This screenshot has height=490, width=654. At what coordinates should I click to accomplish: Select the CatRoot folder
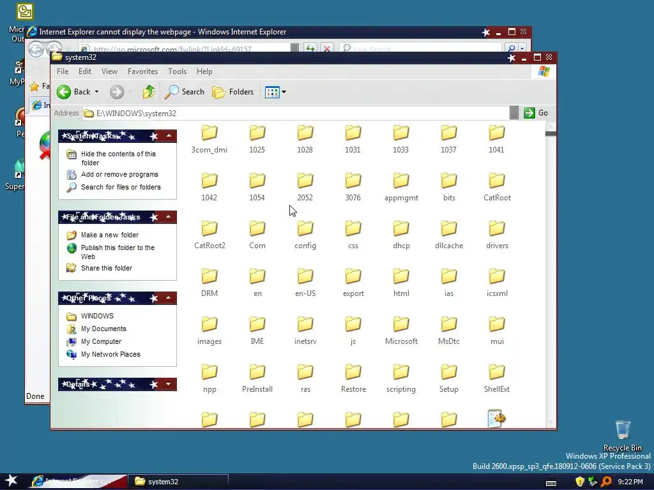497,187
